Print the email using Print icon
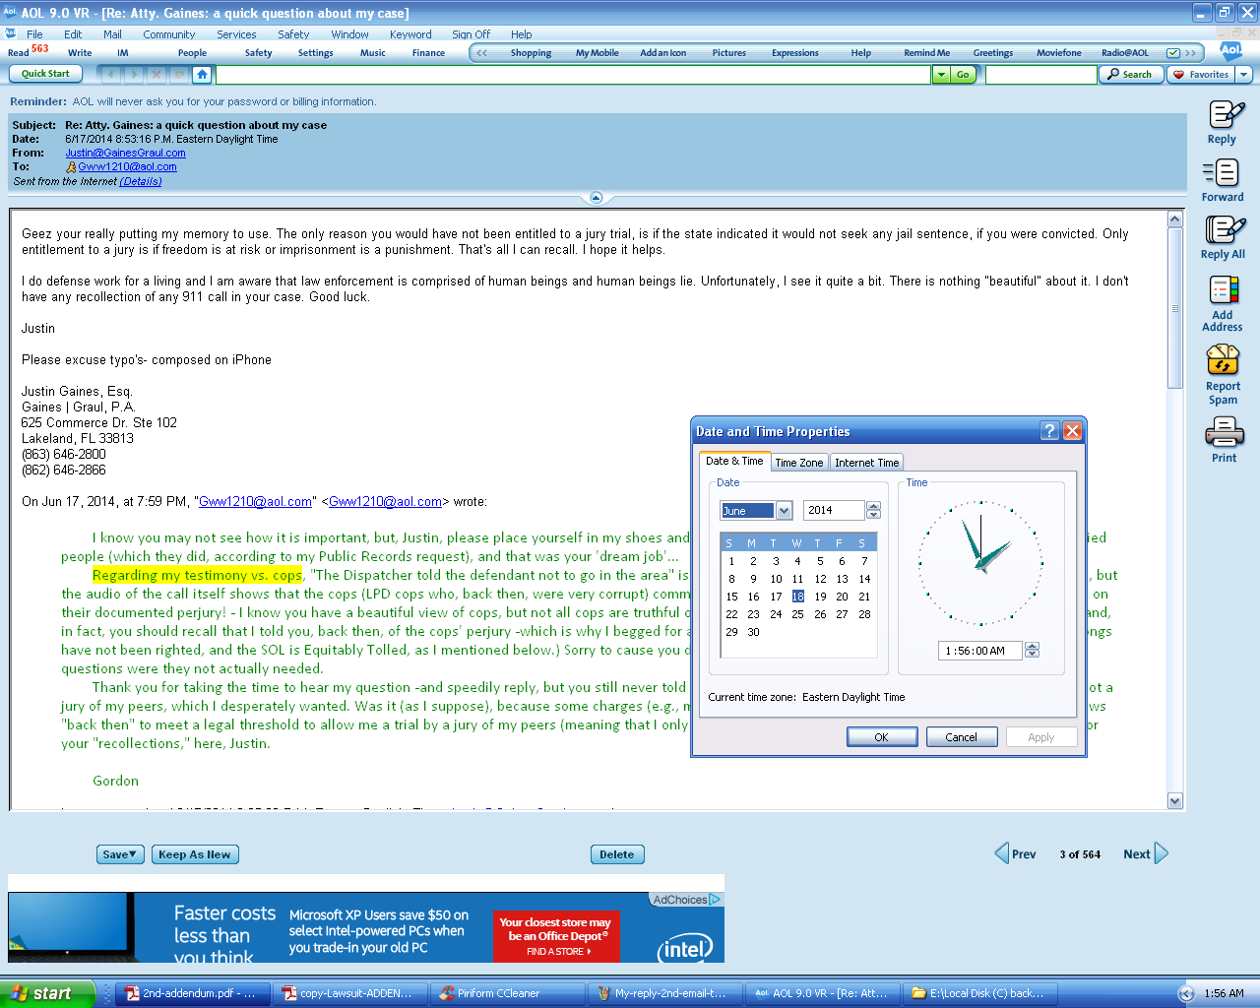The image size is (1260, 1008). click(x=1224, y=432)
